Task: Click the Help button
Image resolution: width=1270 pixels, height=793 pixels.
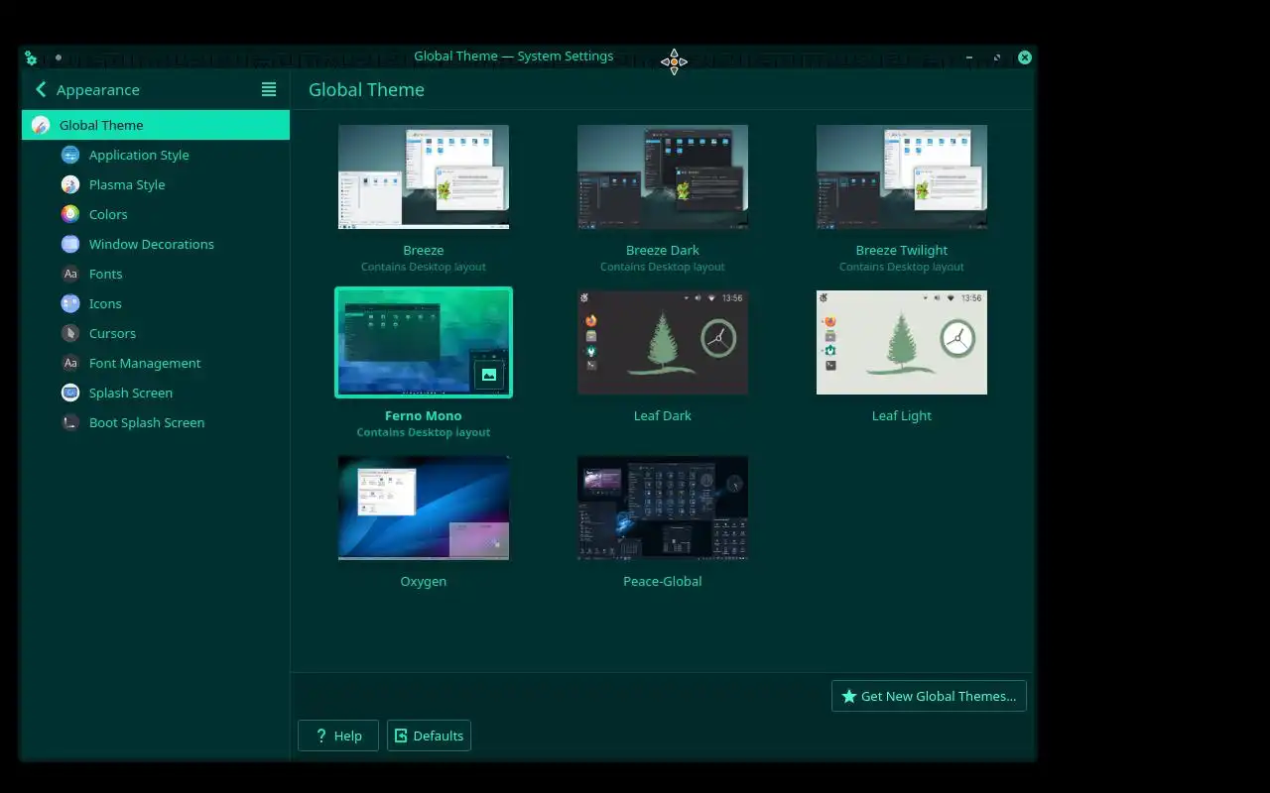Action: 338,736
